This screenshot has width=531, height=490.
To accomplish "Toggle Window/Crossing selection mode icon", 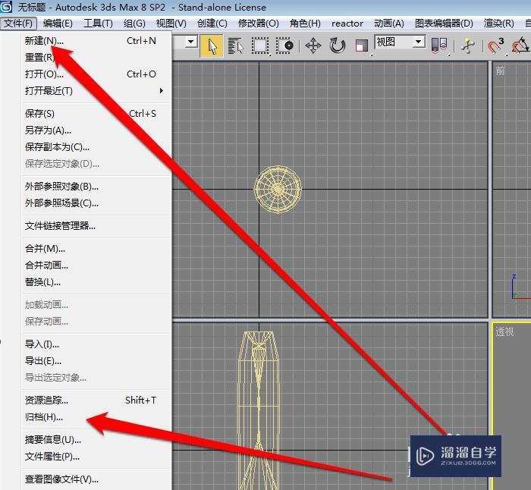I will point(284,46).
